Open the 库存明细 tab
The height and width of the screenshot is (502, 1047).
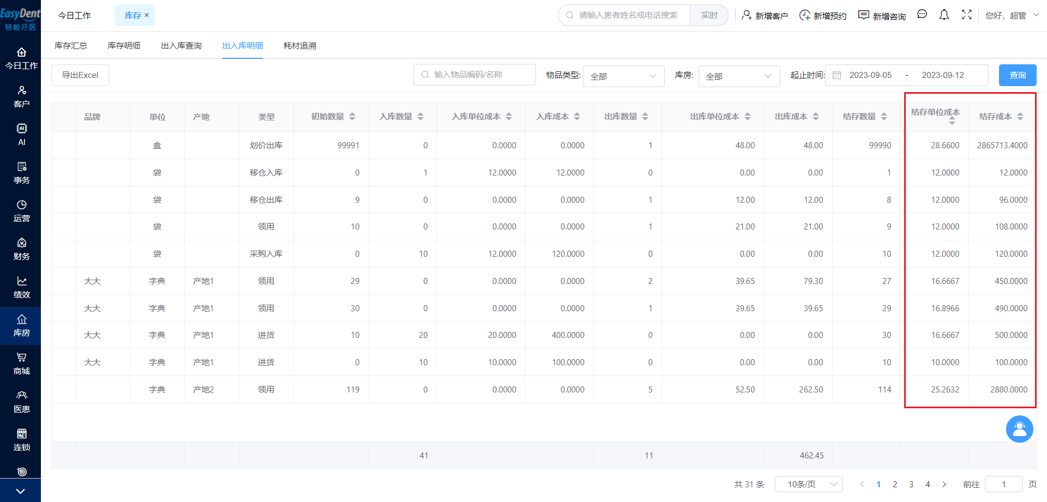[x=124, y=46]
